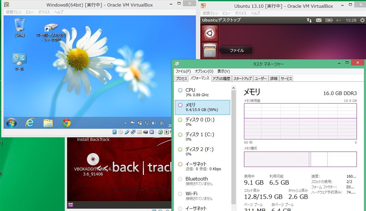Click the Ubuntu network up-down arrows indicator
The height and width of the screenshot is (211, 366).
309,20
